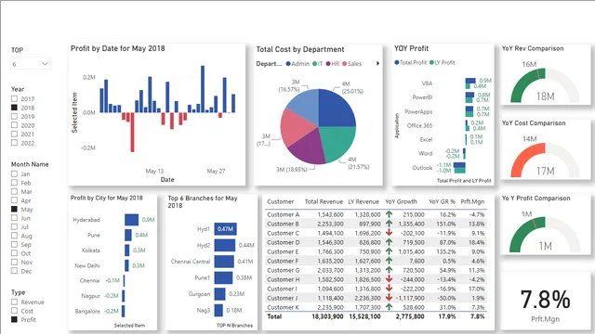
Task: Enable the Cost type checkbox
Action: coord(15,311)
